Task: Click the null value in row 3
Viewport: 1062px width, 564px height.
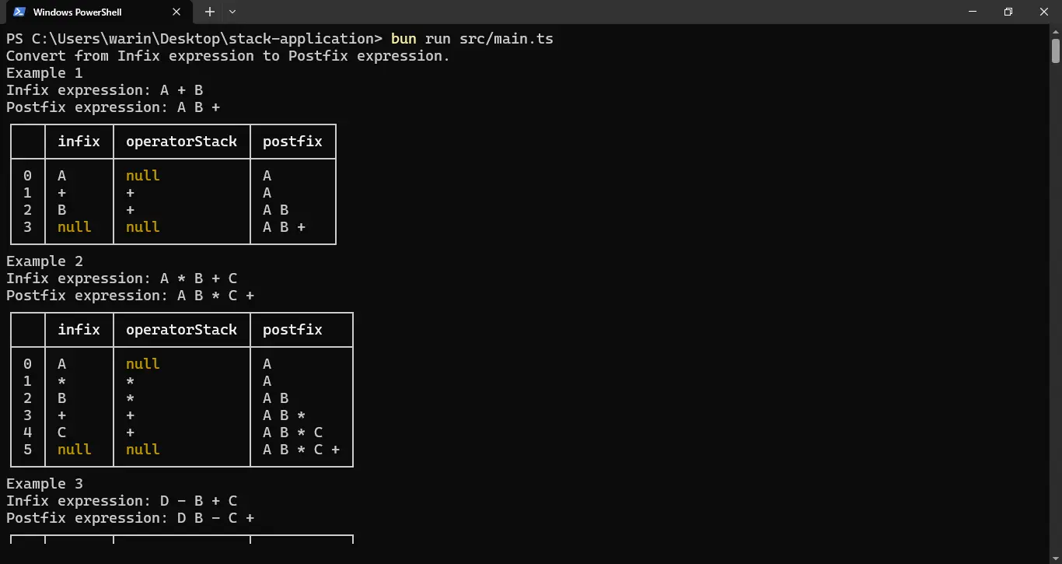Action: point(74,226)
